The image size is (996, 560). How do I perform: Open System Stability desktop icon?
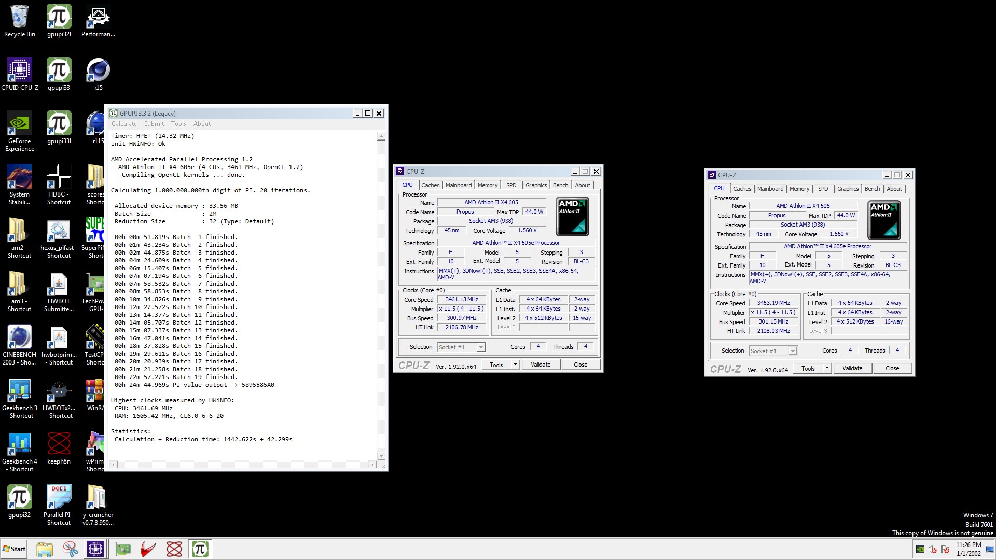point(20,185)
